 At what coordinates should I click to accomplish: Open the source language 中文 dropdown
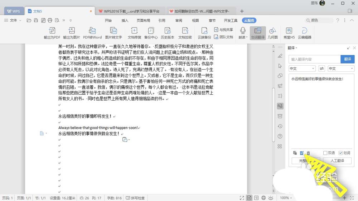[302, 69]
